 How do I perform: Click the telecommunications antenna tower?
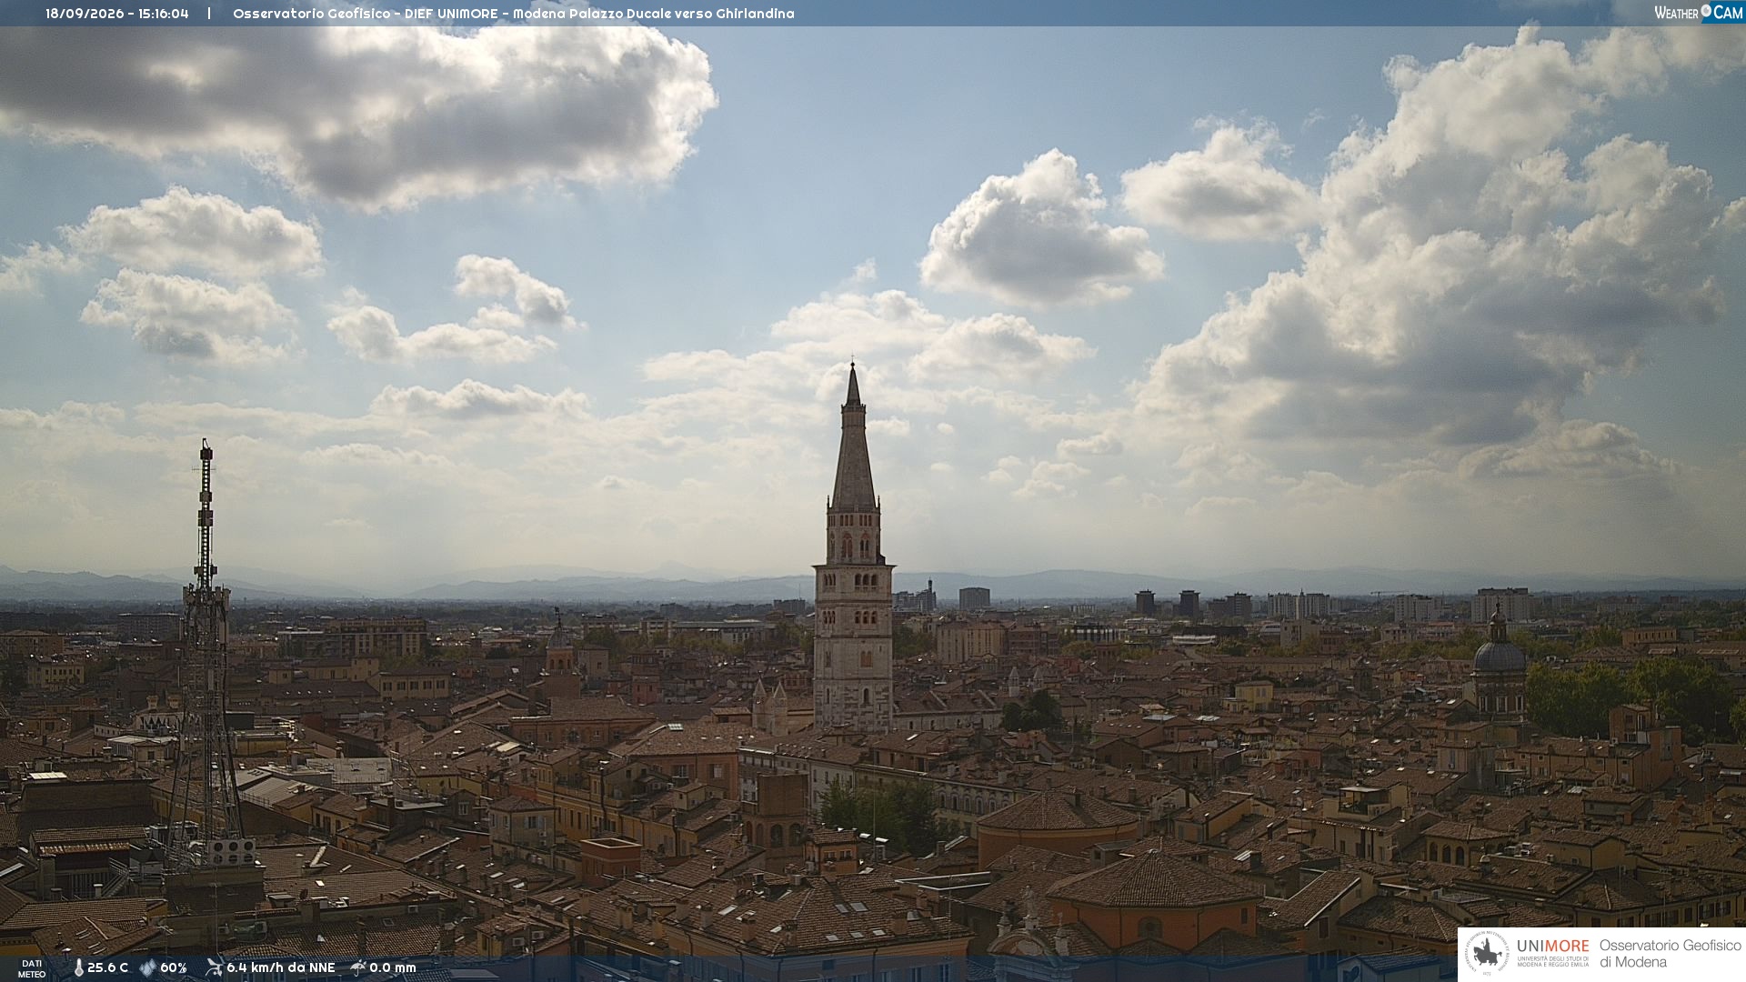(206, 655)
